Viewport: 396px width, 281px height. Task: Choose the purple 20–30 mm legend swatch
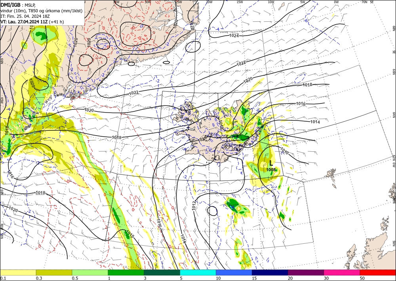306,272
